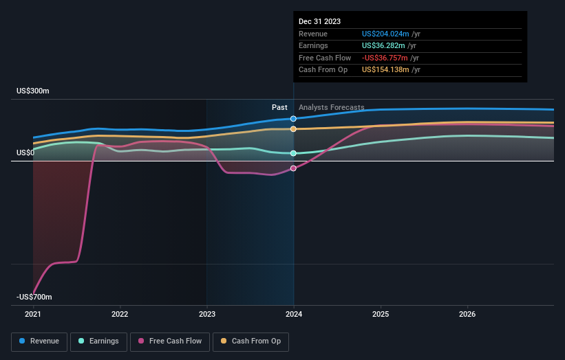Click the 2026 x-axis label
The image size is (565, 360).
(x=467, y=314)
